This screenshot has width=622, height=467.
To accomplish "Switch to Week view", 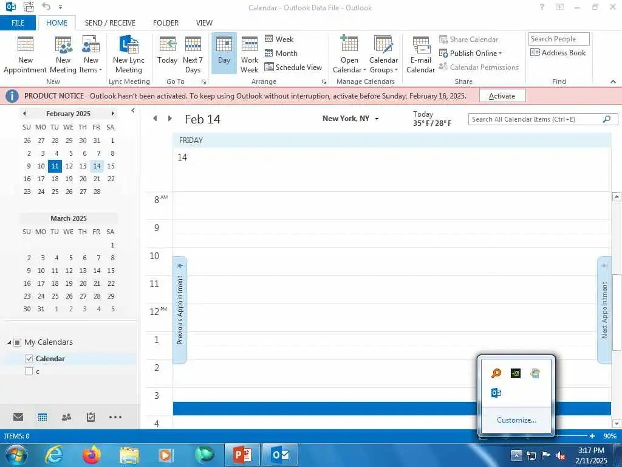I will (279, 39).
